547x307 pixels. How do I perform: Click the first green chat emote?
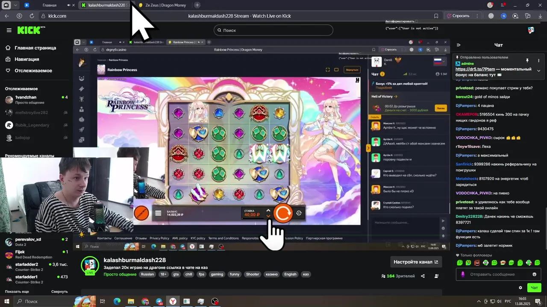coord(460,263)
